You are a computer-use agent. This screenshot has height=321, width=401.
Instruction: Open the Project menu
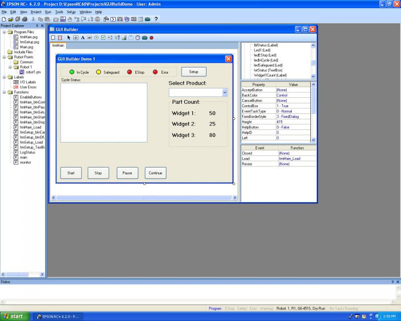[x=36, y=12]
